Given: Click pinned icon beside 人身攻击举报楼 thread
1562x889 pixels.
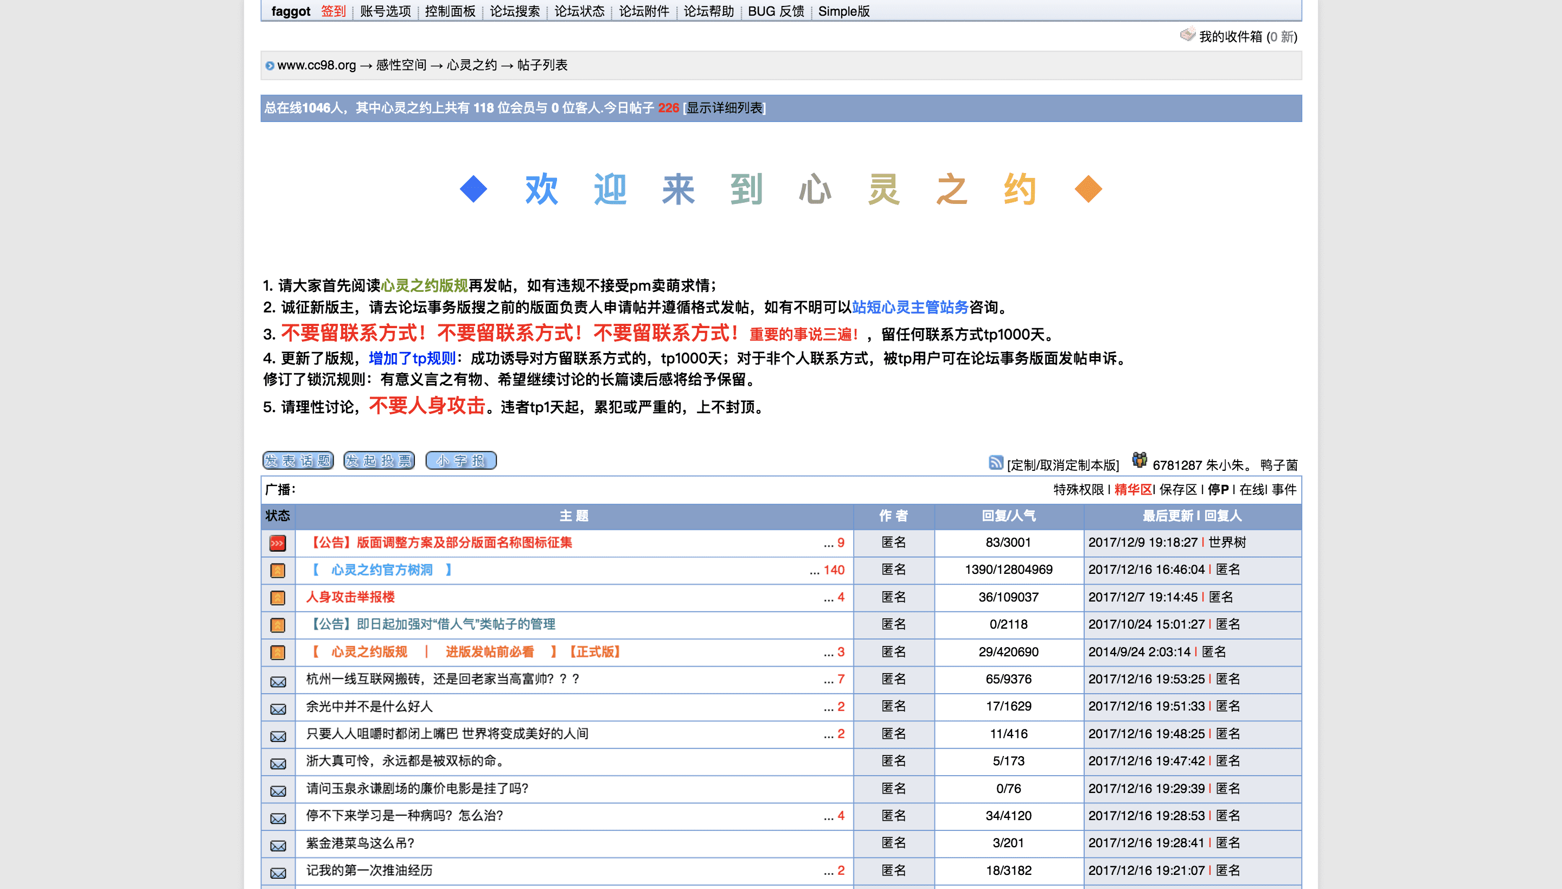Looking at the screenshot, I should point(278,598).
